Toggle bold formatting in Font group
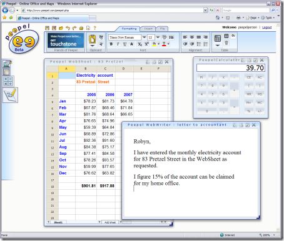The height and width of the screenshot is (241, 284). coord(111,44)
